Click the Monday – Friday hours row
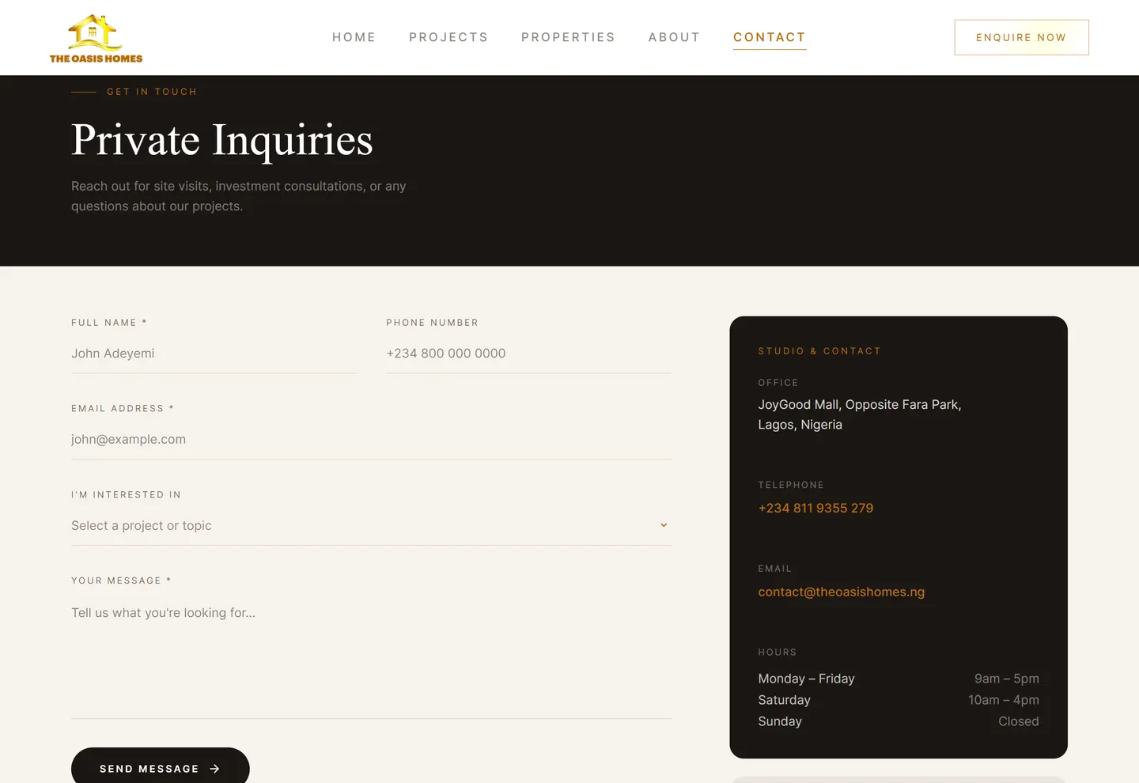 [899, 679]
